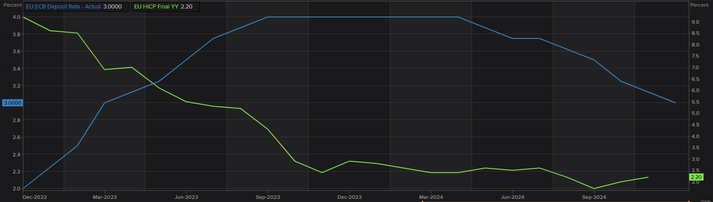Click the blue deposit rate line's final endpoint
This screenshot has height=202, width=713.
pos(675,103)
